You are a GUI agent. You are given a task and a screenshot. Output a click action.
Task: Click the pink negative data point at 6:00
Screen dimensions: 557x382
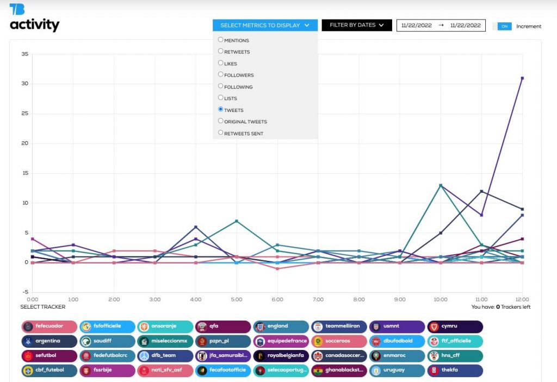tap(277, 269)
